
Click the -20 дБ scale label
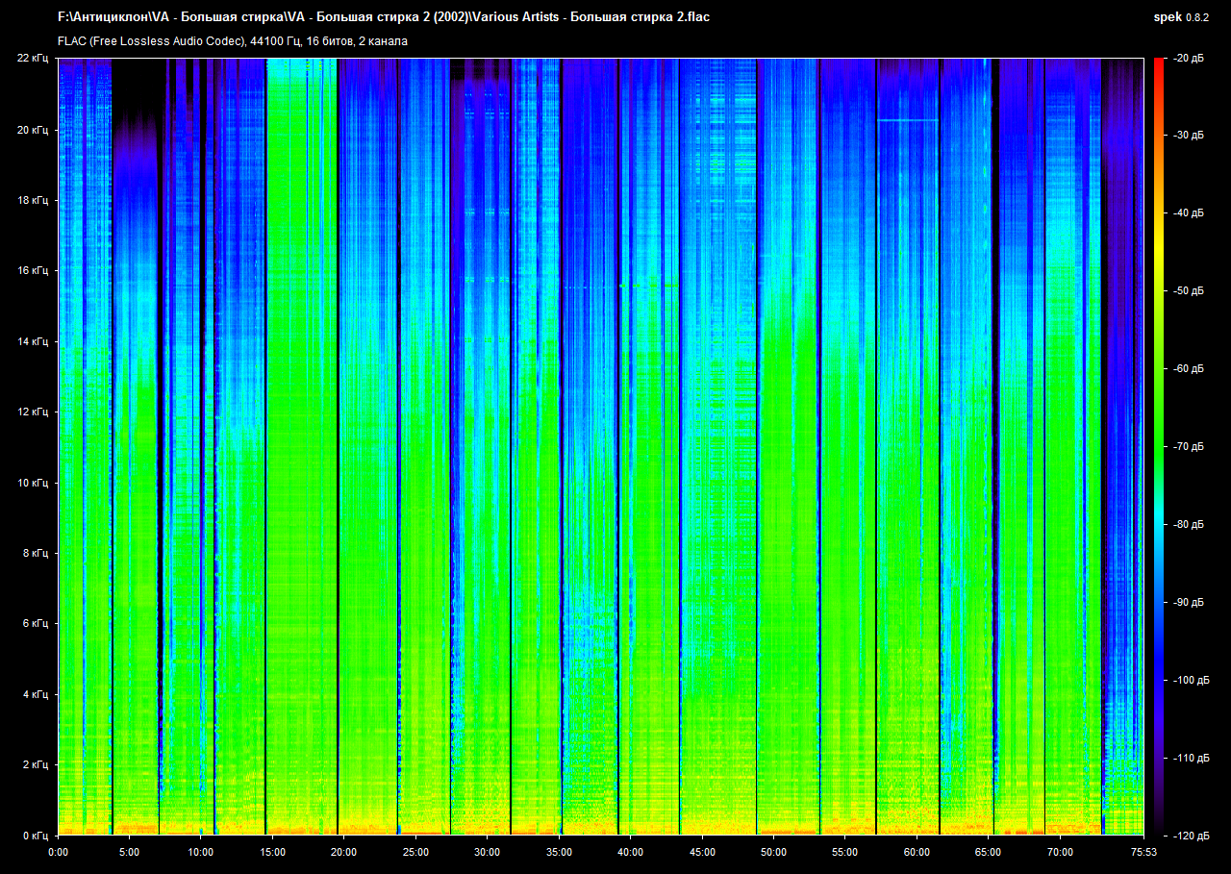pyautogui.click(x=1187, y=59)
